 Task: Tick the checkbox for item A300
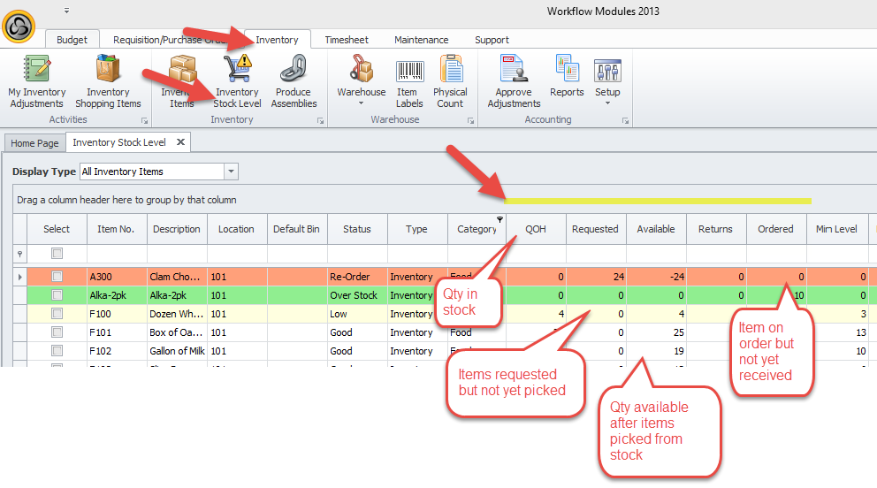(x=57, y=277)
